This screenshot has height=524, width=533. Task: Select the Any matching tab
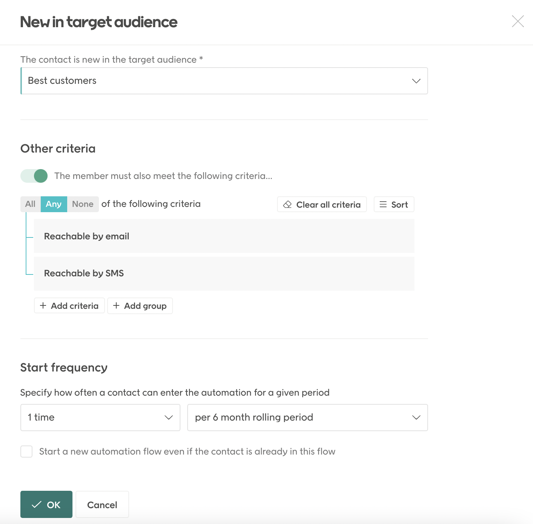coord(54,204)
